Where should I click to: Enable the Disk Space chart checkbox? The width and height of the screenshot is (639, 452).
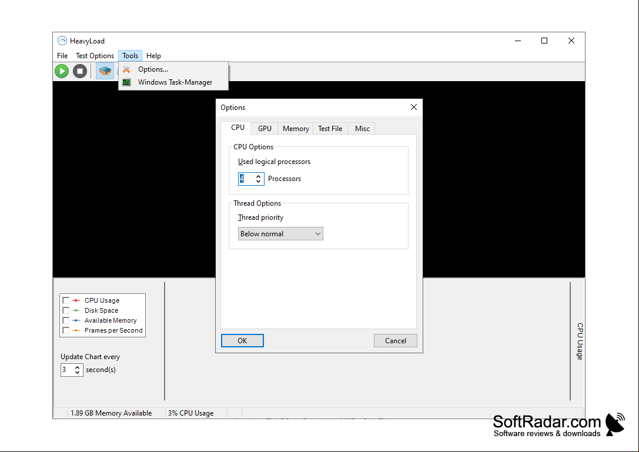point(66,310)
